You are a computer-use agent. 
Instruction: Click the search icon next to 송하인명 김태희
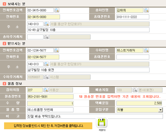coord(146,10)
